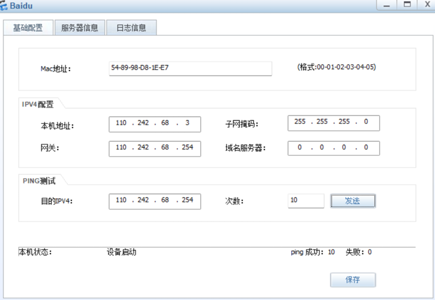
Task: Click the Baidu app icon in title bar
Action: click(4, 6)
